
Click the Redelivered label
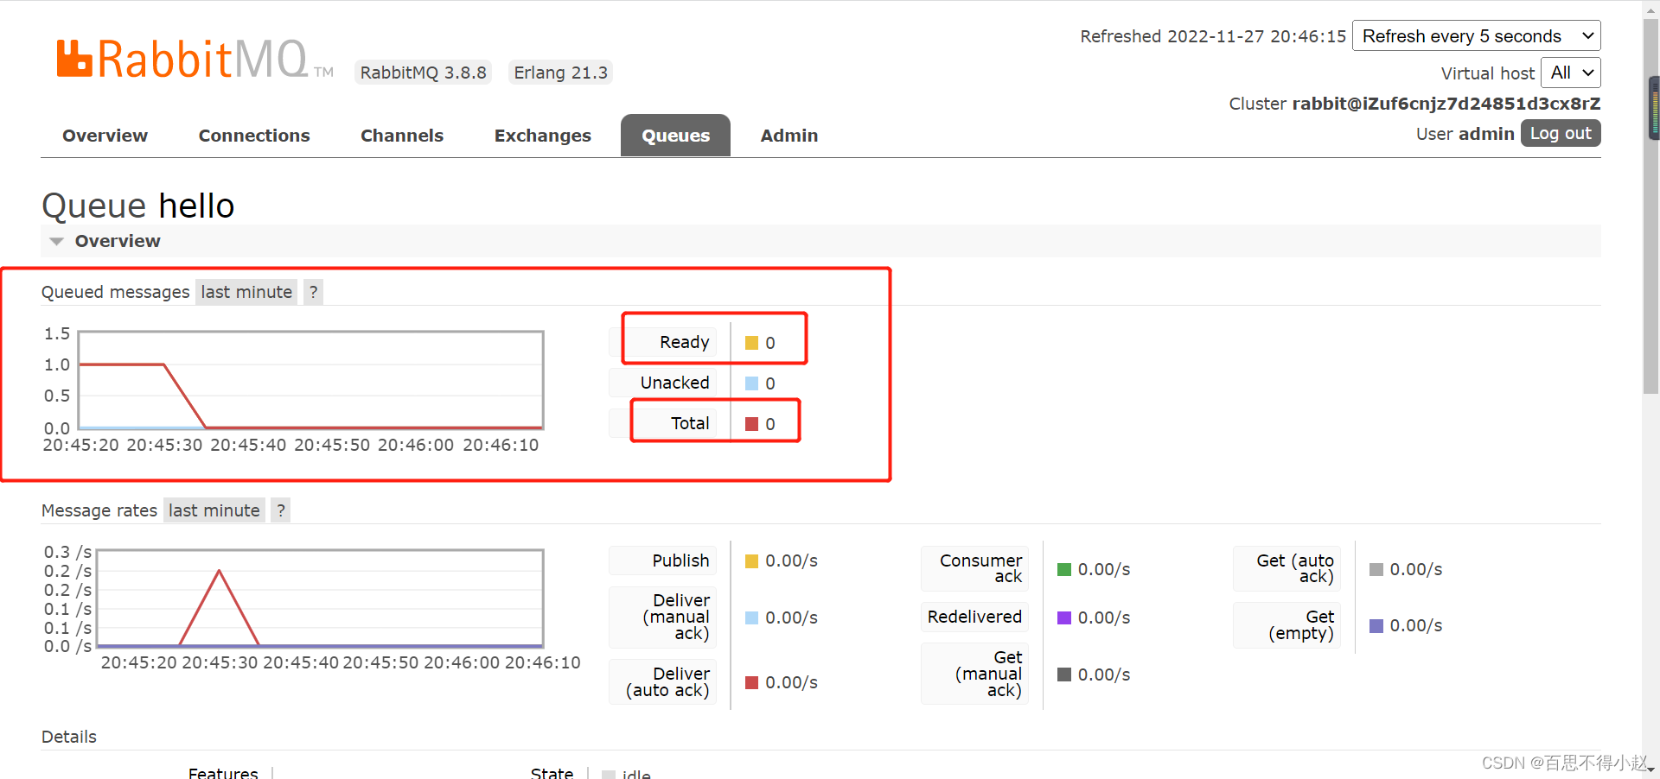click(974, 617)
